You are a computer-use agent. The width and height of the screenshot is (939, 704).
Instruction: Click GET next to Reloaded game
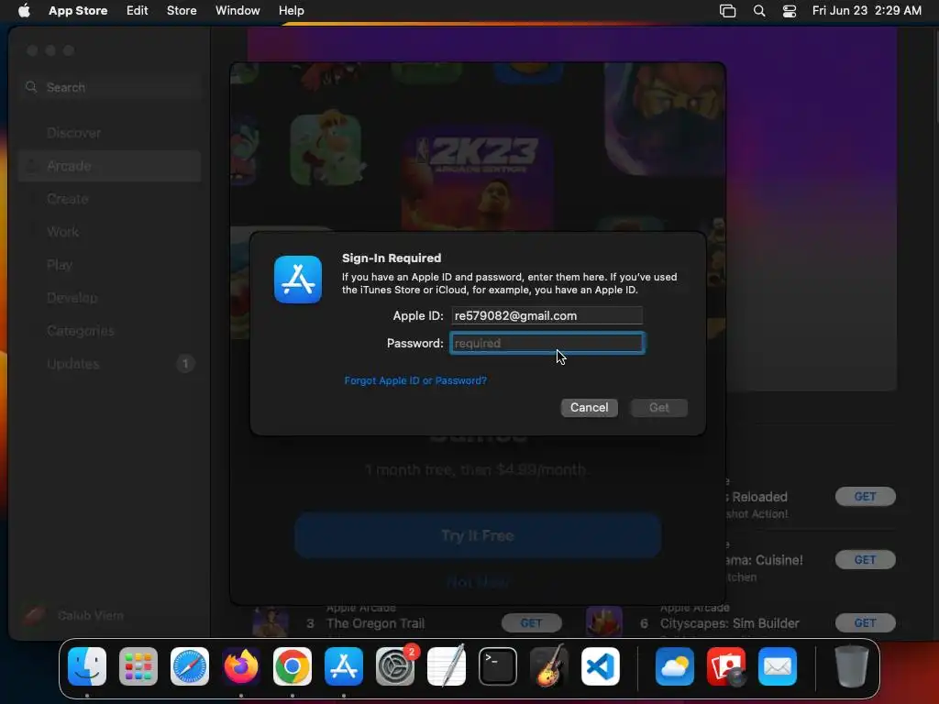coord(866,496)
